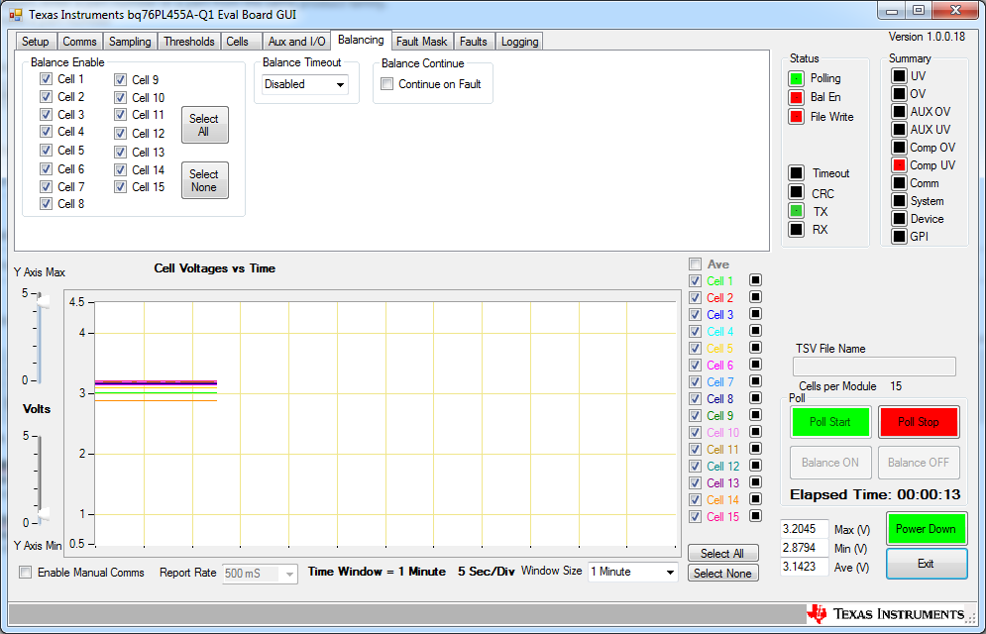Screen dimensions: 986x634
Task: Click the Comp OV summary indicator
Action: click(899, 147)
